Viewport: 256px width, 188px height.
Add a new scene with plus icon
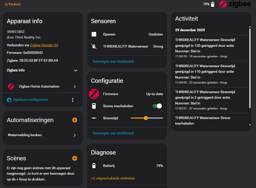(75, 158)
